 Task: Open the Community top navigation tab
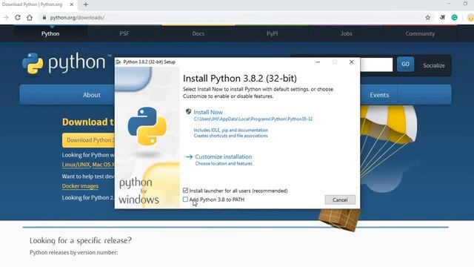coord(420,33)
